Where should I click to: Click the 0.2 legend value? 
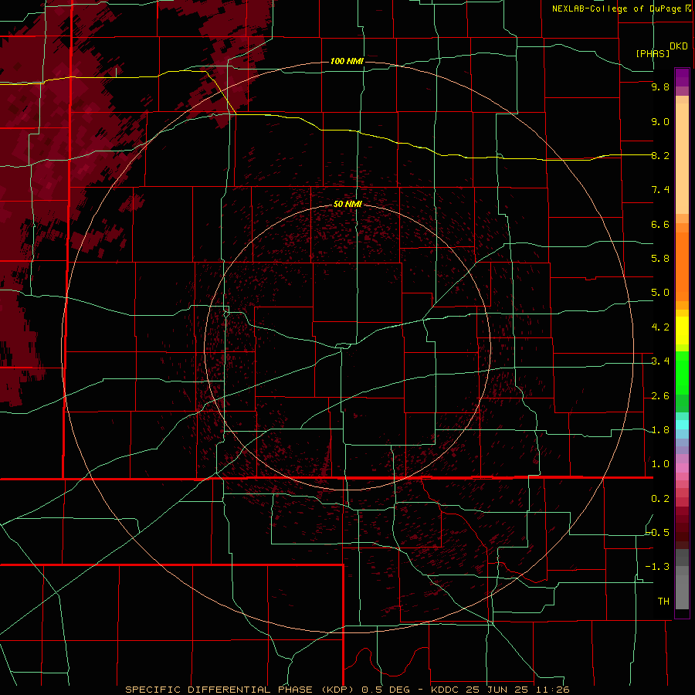point(660,499)
